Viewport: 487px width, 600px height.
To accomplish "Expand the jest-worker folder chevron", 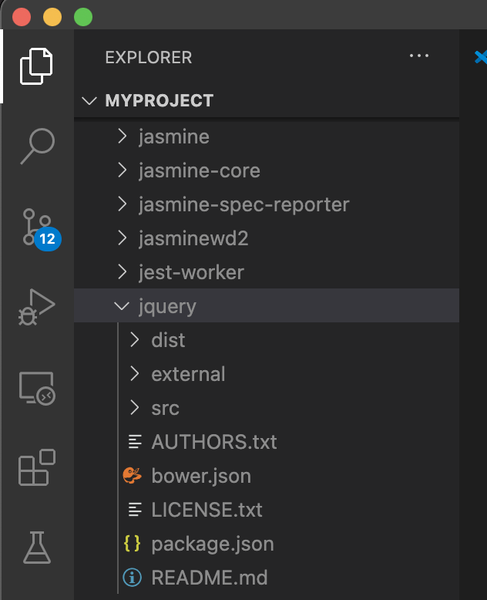I will click(x=123, y=271).
